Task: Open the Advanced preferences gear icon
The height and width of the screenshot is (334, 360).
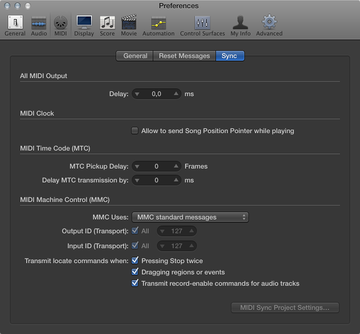Action: [x=269, y=22]
